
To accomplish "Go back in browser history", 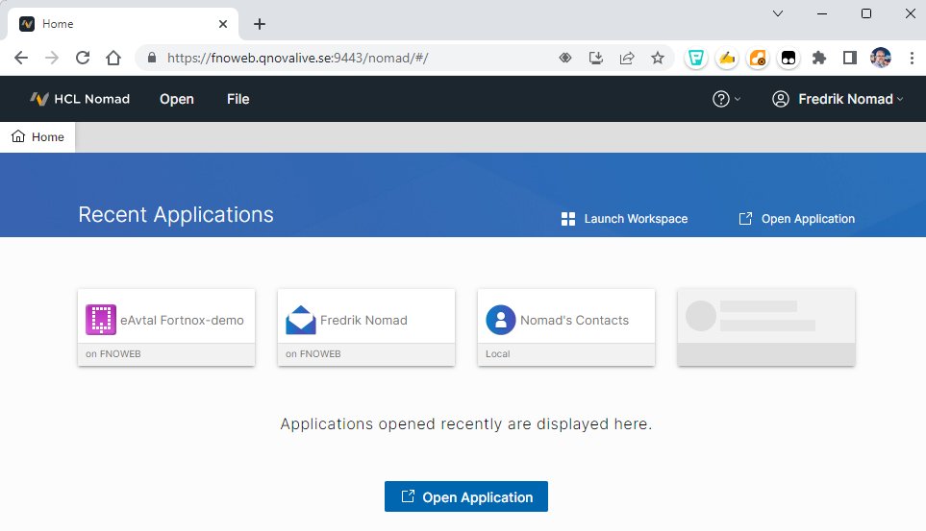I will tap(20, 58).
